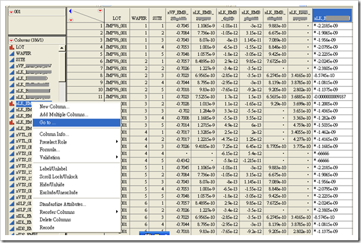This screenshot has width=361, height=243.
Task: Open the rows red triangle menu in the table corner
Action: click(x=71, y=20)
